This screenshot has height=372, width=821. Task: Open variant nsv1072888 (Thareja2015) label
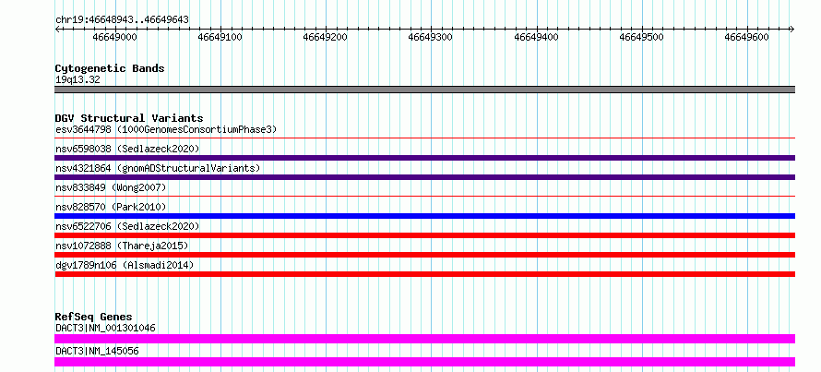pyautogui.click(x=122, y=246)
